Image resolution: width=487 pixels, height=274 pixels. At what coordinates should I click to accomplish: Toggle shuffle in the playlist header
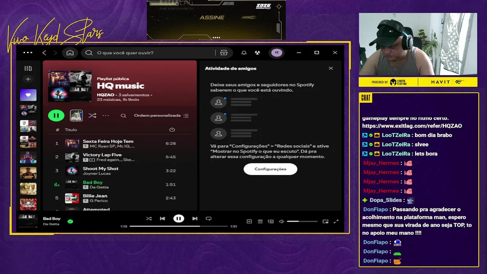(92, 116)
